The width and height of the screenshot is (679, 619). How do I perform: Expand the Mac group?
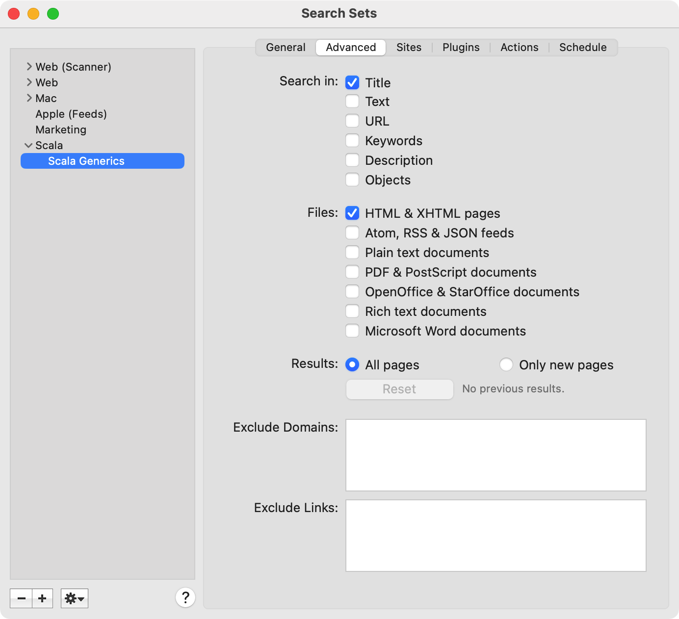(x=29, y=98)
